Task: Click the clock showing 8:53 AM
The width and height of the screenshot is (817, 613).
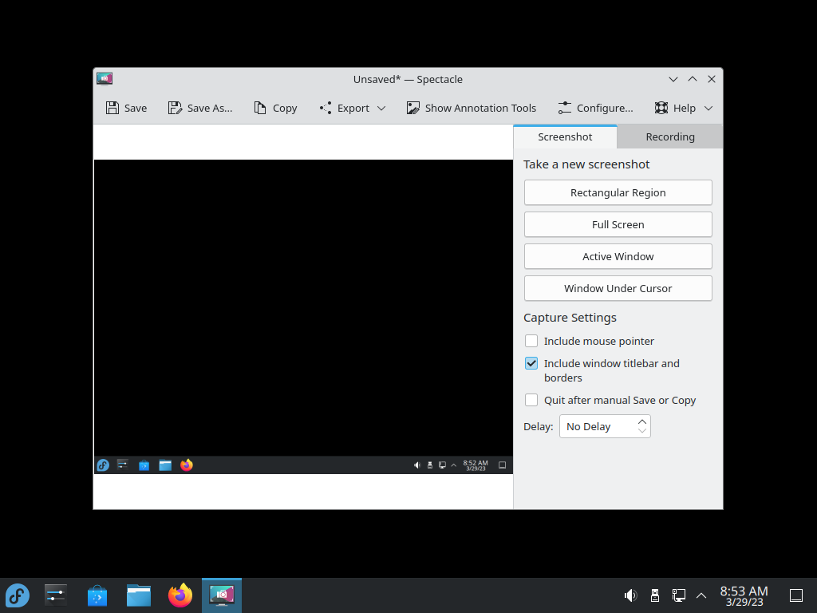Action: click(x=744, y=595)
